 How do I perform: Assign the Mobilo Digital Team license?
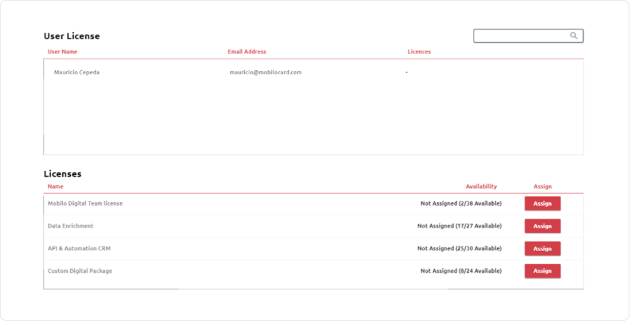[542, 204]
